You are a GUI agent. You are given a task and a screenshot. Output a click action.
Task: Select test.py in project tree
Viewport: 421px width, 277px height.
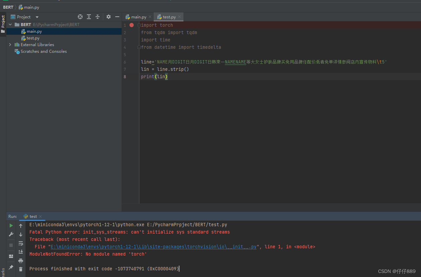point(33,38)
